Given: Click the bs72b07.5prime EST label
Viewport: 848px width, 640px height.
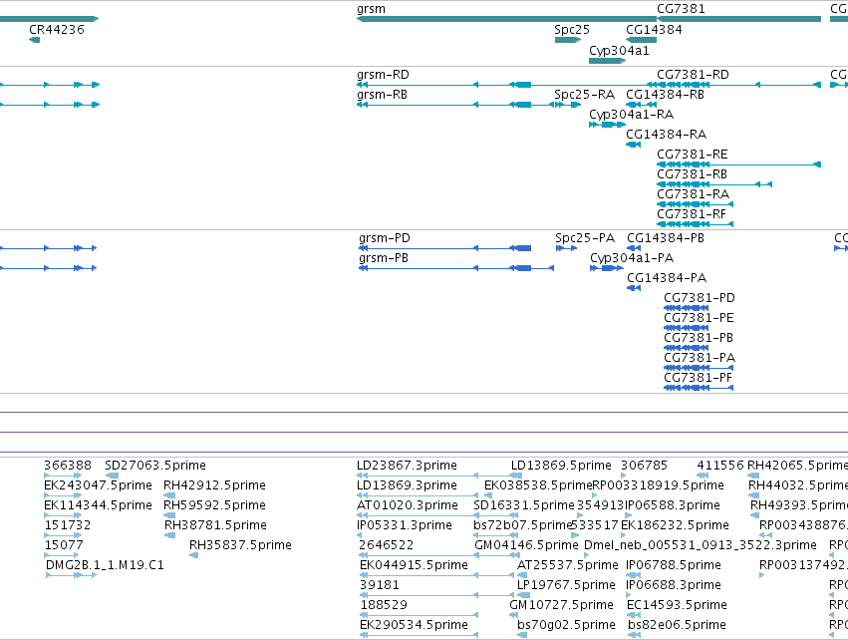Looking at the screenshot, I should 523,525.
